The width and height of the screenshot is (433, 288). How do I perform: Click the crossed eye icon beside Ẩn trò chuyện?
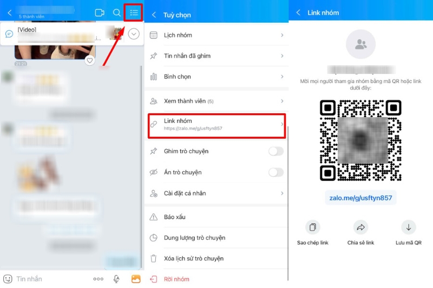(154, 172)
